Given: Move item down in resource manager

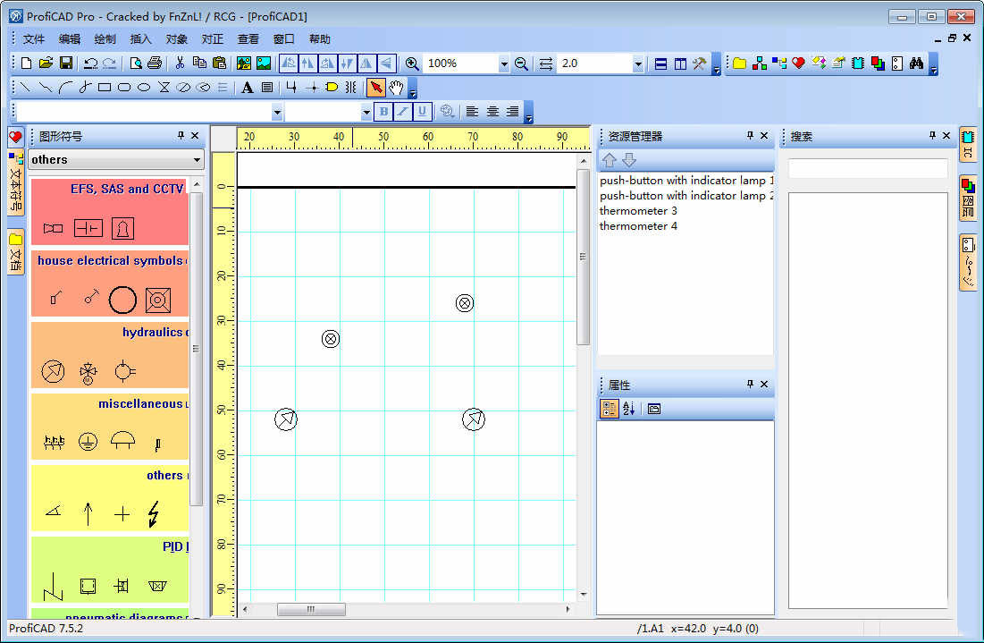Looking at the screenshot, I should 629,160.
